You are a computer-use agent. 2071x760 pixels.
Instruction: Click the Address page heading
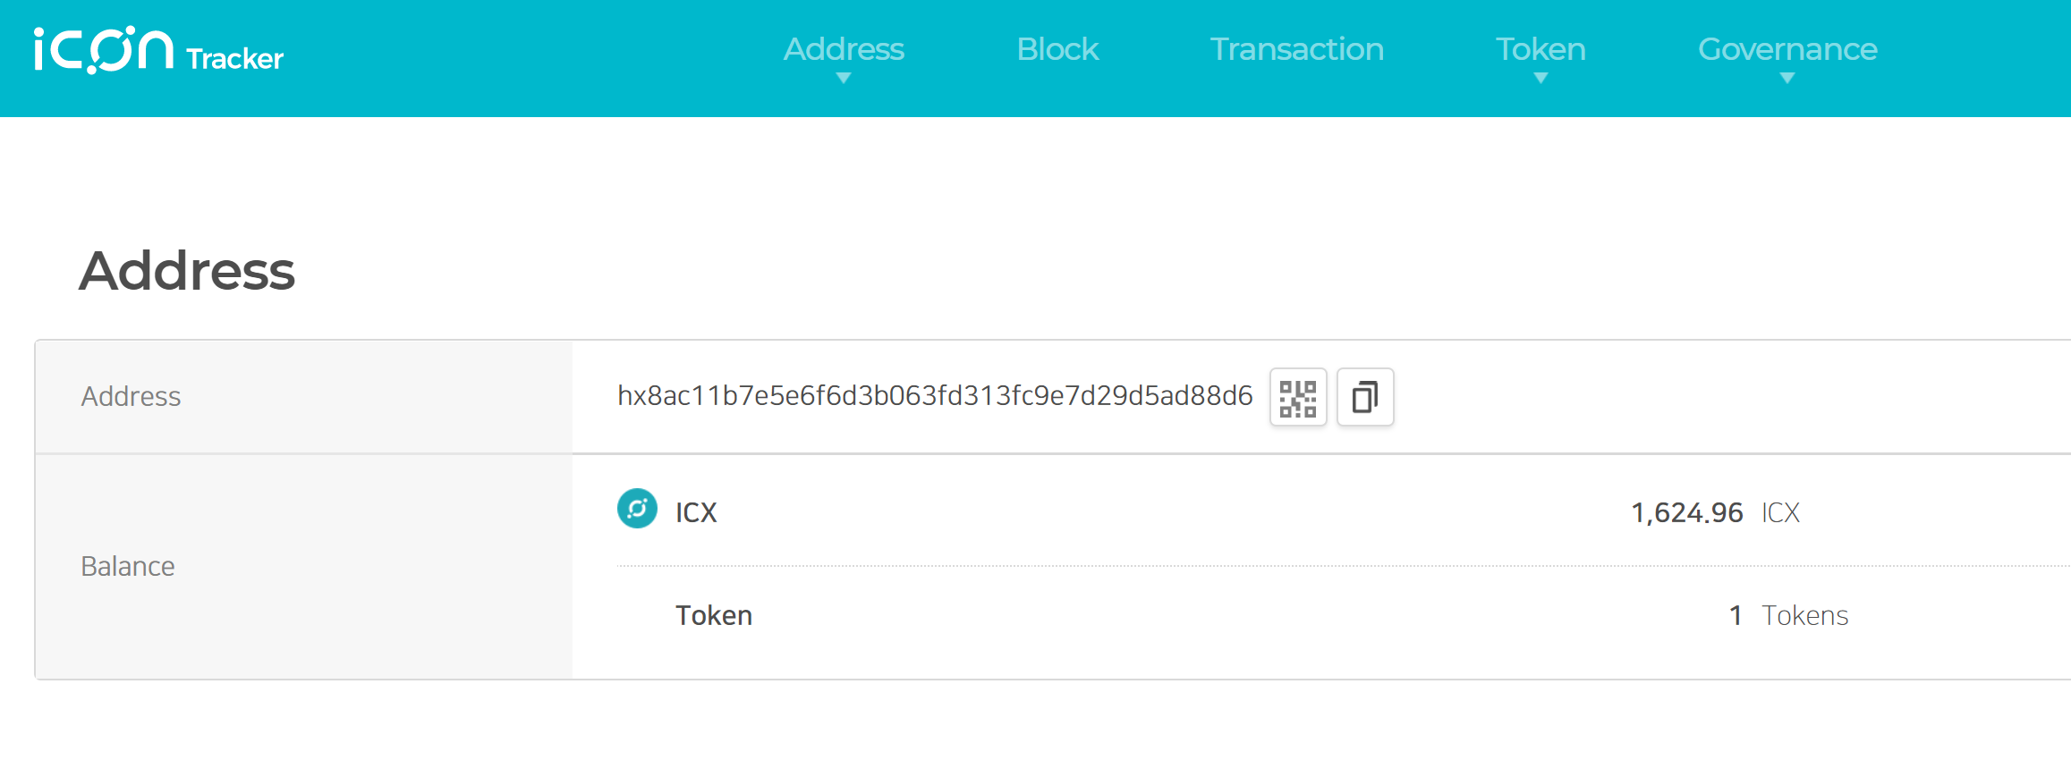(x=187, y=270)
